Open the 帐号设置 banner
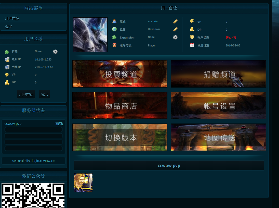 (x=218, y=106)
